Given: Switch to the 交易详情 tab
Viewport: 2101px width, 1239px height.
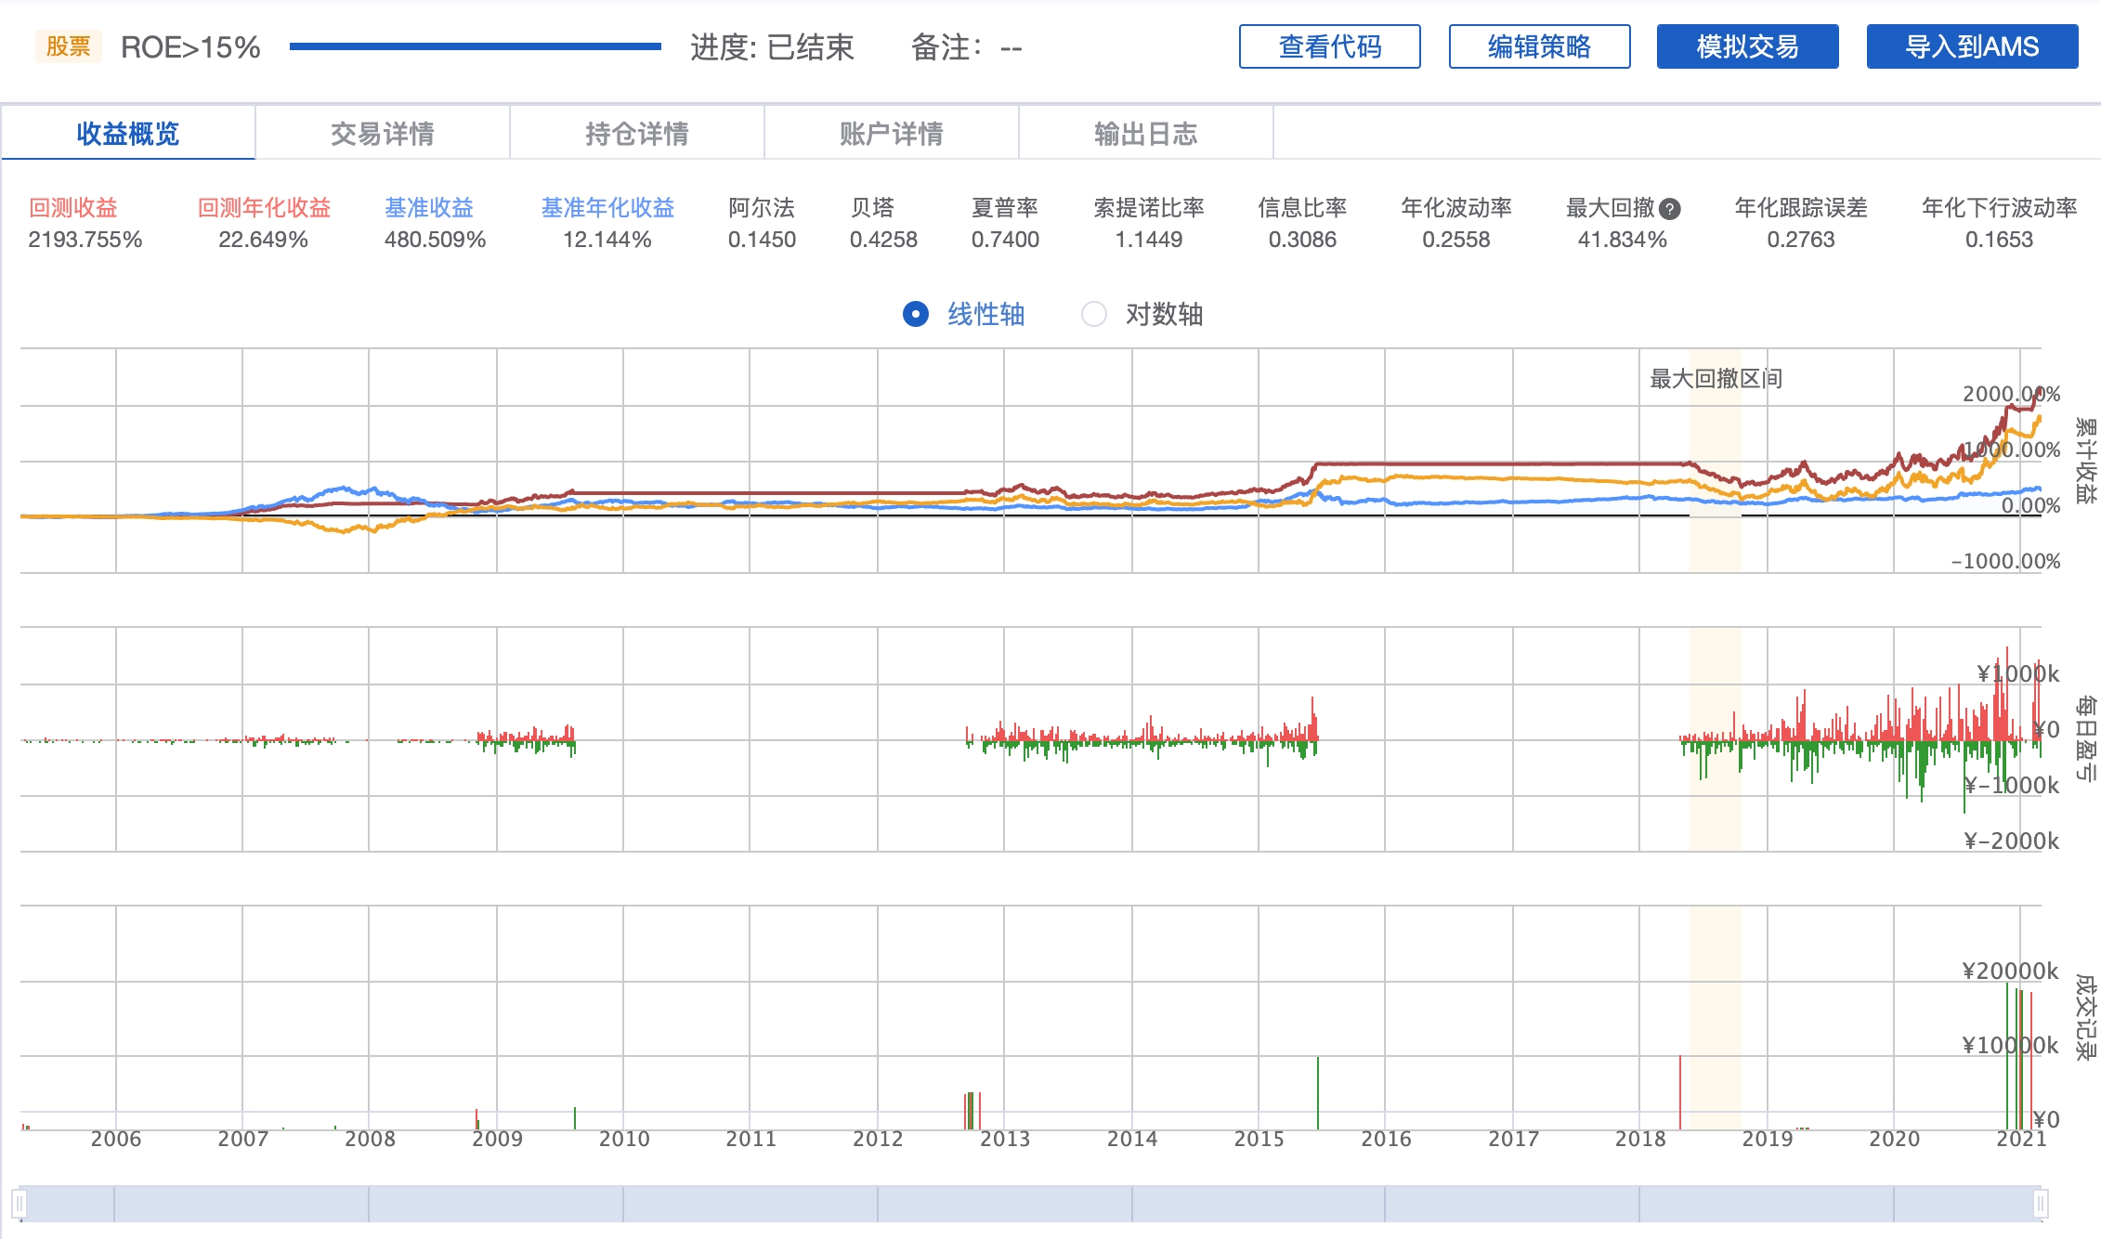Looking at the screenshot, I should point(382,134).
